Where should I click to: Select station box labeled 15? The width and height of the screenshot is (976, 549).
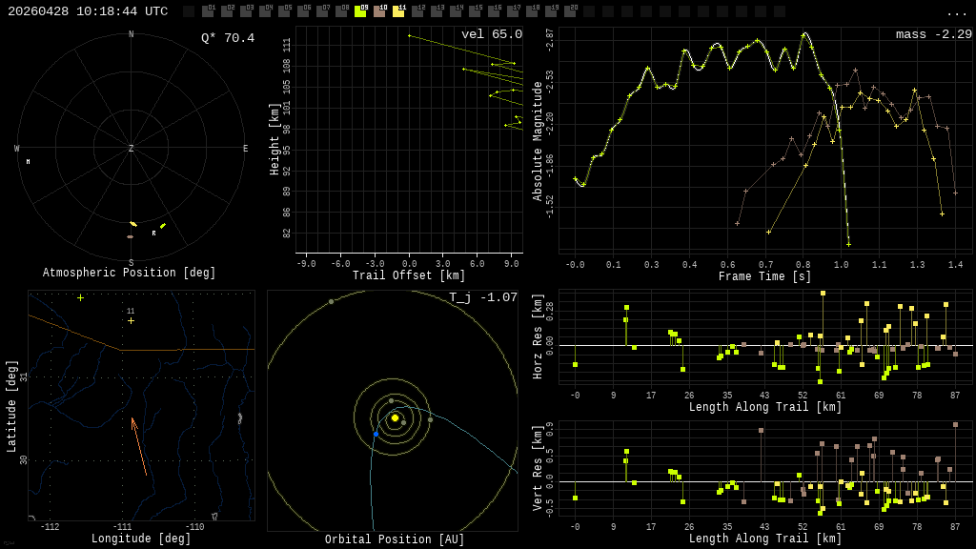pyautogui.click(x=475, y=11)
